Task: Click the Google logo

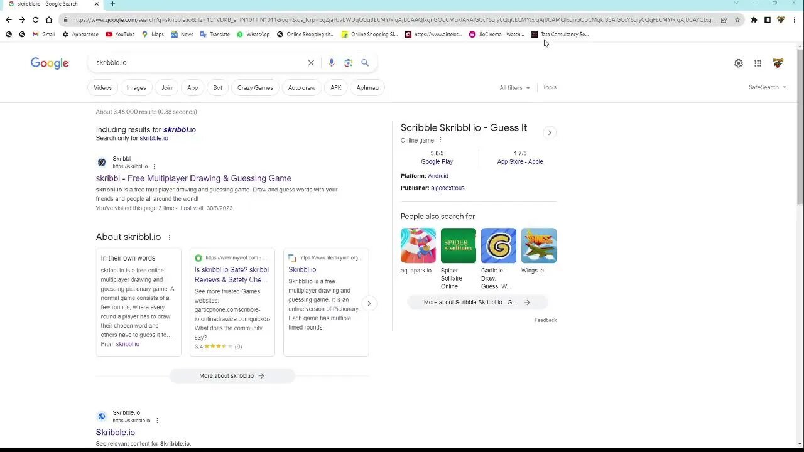Action: coord(50,63)
